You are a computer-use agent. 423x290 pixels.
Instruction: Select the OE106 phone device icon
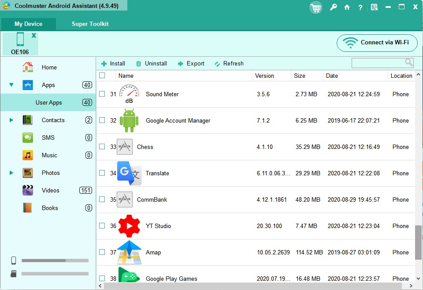(x=20, y=39)
